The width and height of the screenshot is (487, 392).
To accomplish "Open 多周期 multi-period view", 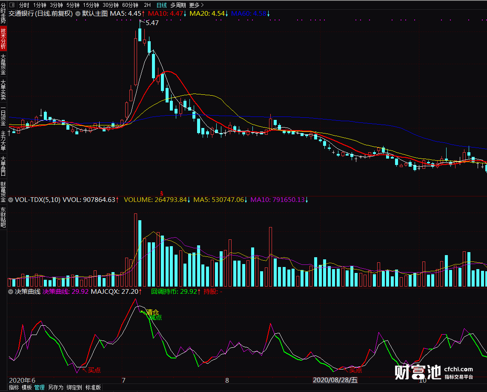I will click(x=178, y=5).
